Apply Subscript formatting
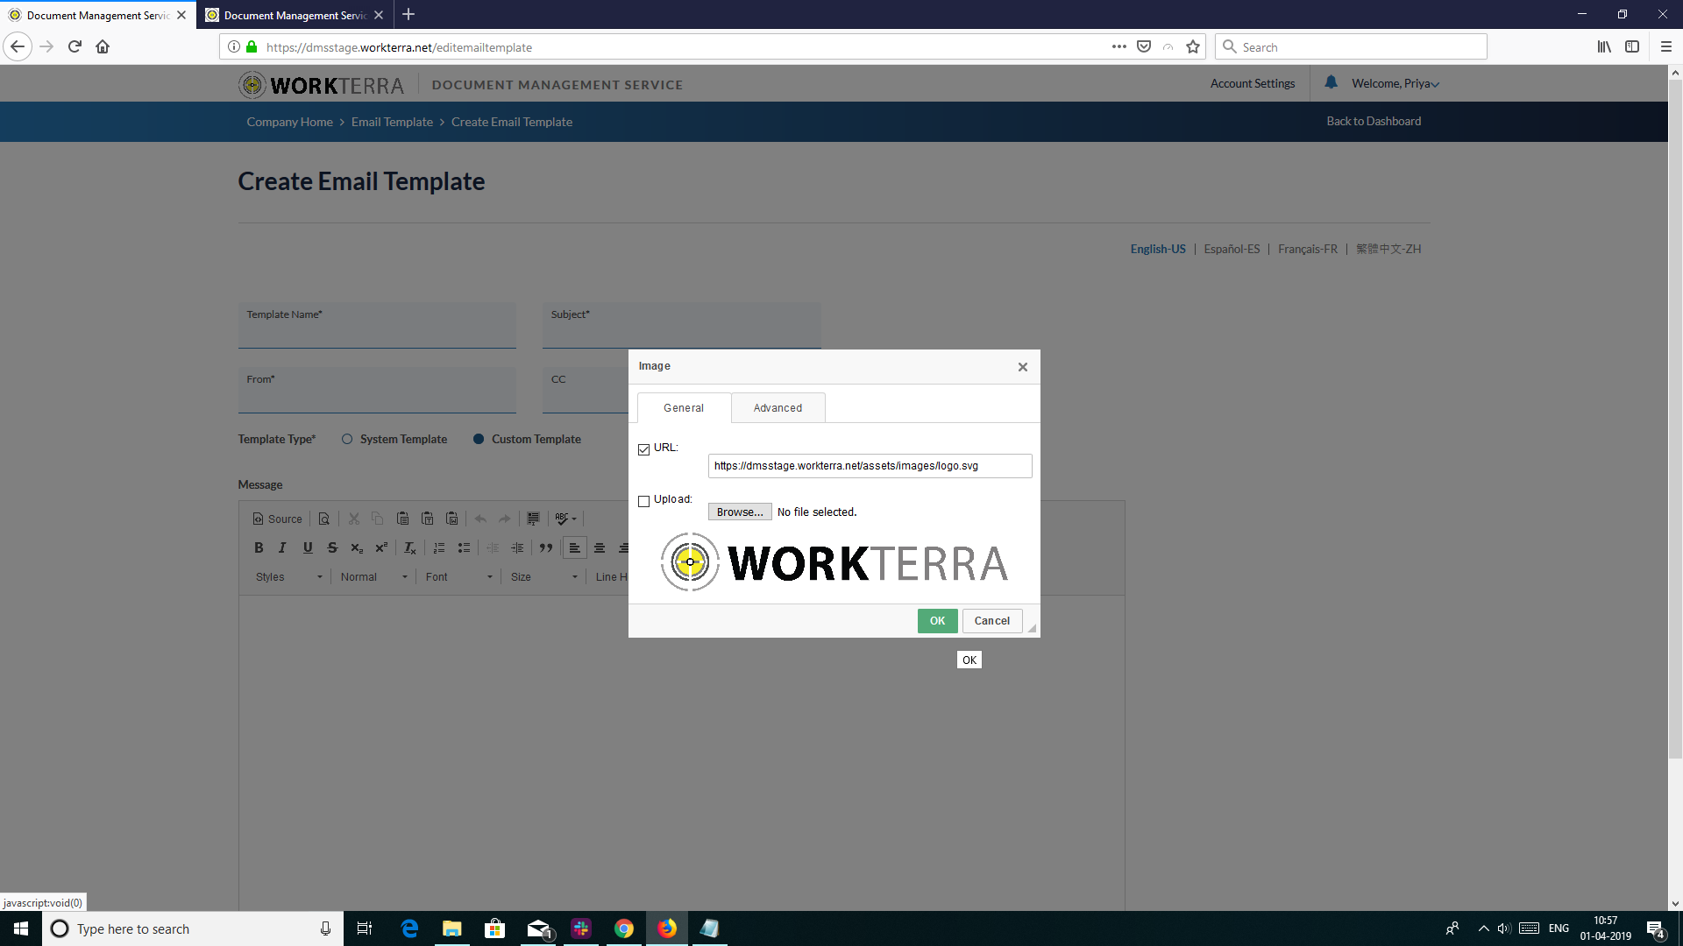The width and height of the screenshot is (1683, 946). click(x=357, y=547)
